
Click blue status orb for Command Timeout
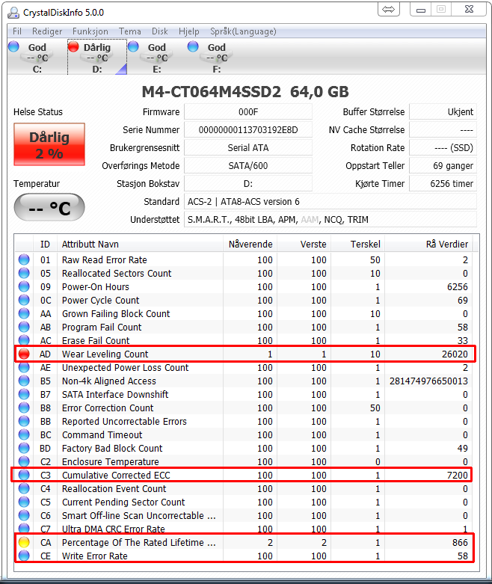tap(24, 434)
